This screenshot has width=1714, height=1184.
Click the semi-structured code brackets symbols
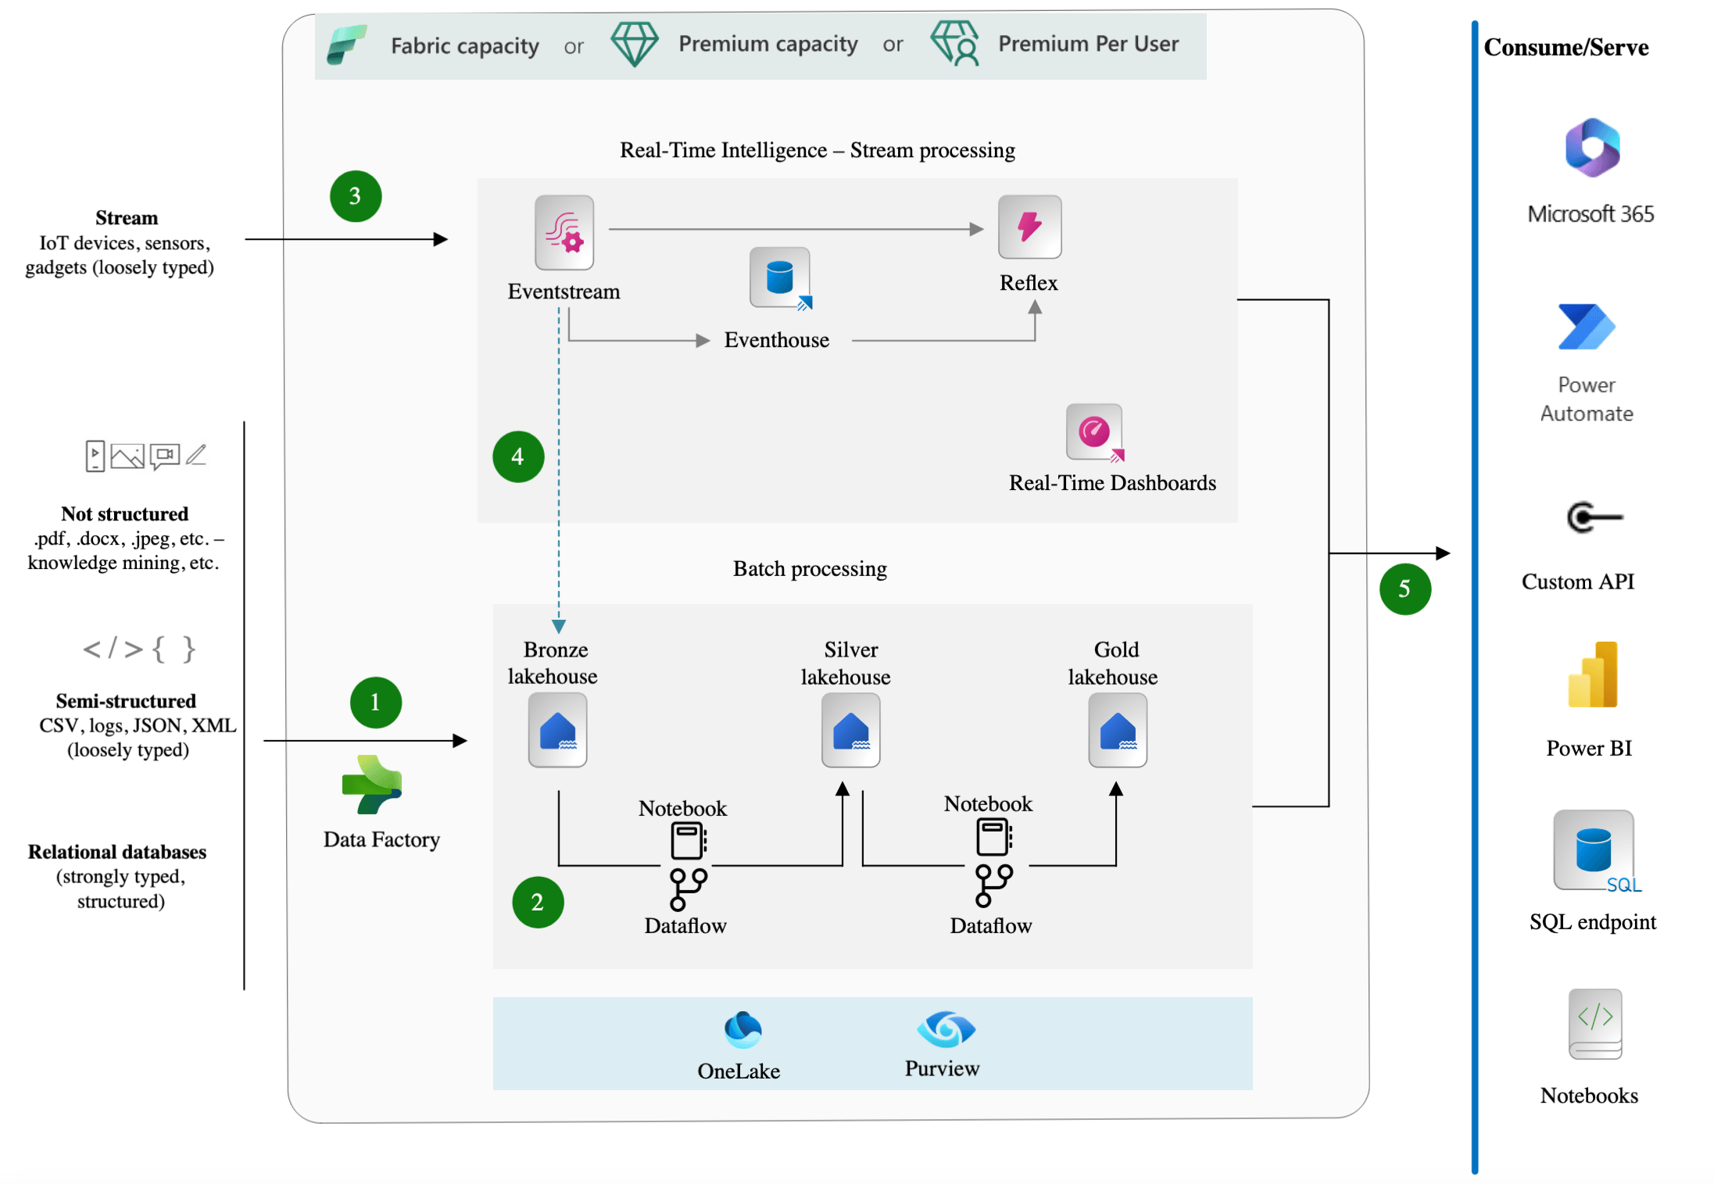(x=139, y=649)
